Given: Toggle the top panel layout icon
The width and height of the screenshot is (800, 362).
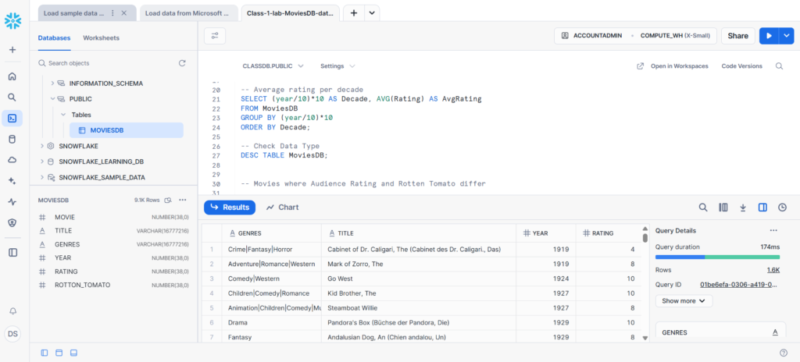Looking at the screenshot, I should (x=59, y=353).
